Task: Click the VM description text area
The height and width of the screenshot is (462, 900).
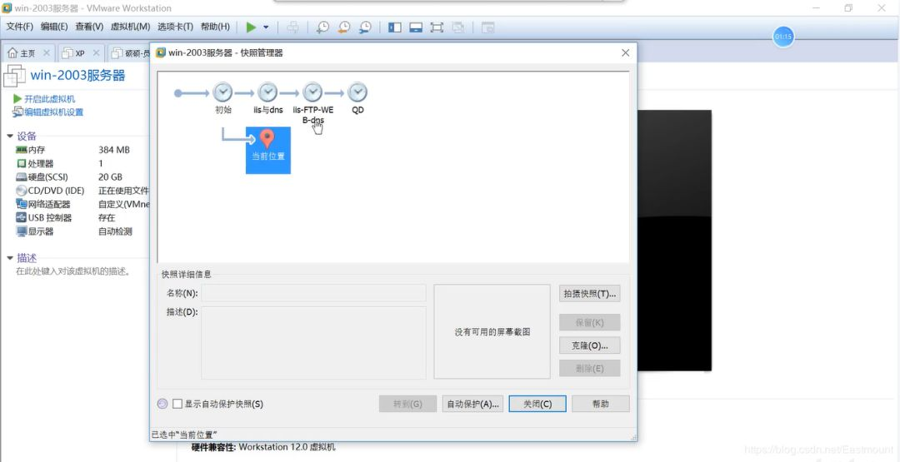Action: (73, 271)
